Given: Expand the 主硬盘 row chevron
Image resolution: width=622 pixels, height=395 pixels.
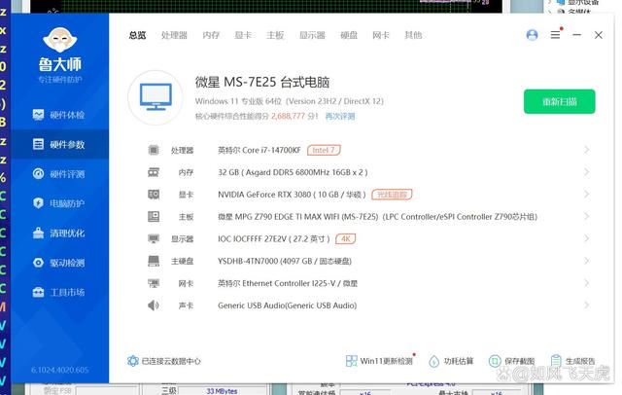Looking at the screenshot, I should click(x=586, y=261).
